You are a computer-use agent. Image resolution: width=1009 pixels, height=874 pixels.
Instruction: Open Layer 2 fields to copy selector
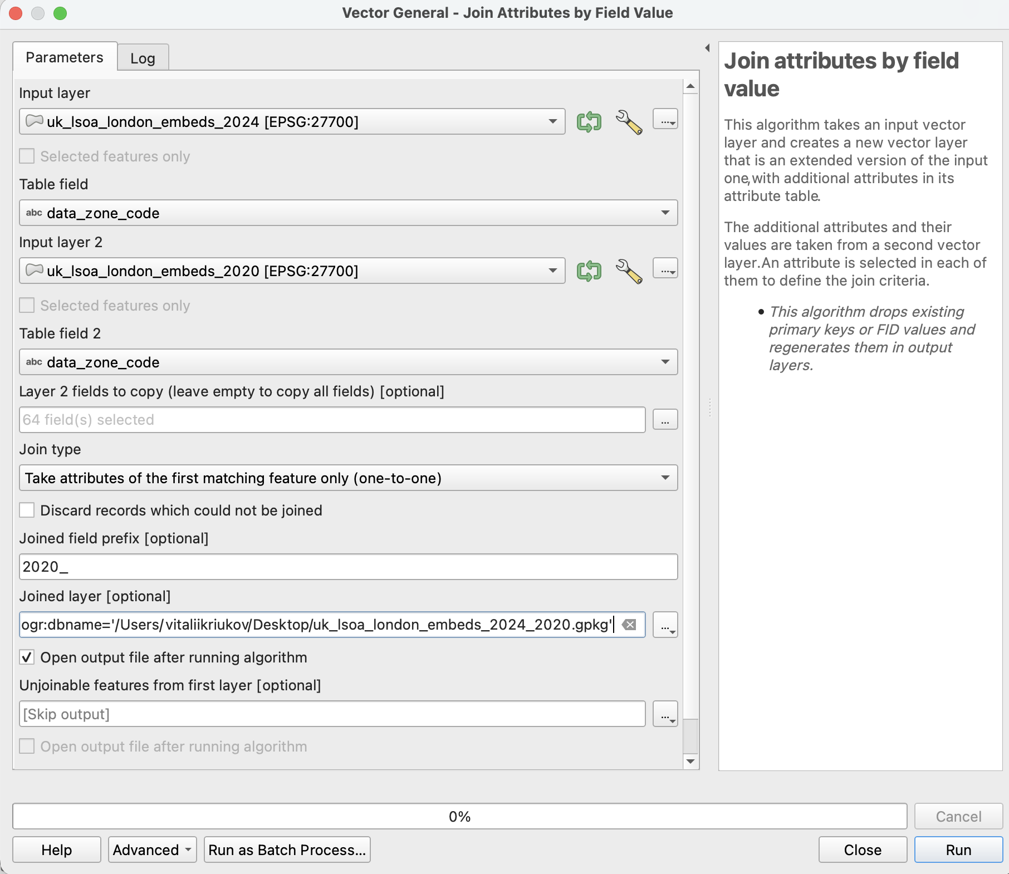click(665, 420)
